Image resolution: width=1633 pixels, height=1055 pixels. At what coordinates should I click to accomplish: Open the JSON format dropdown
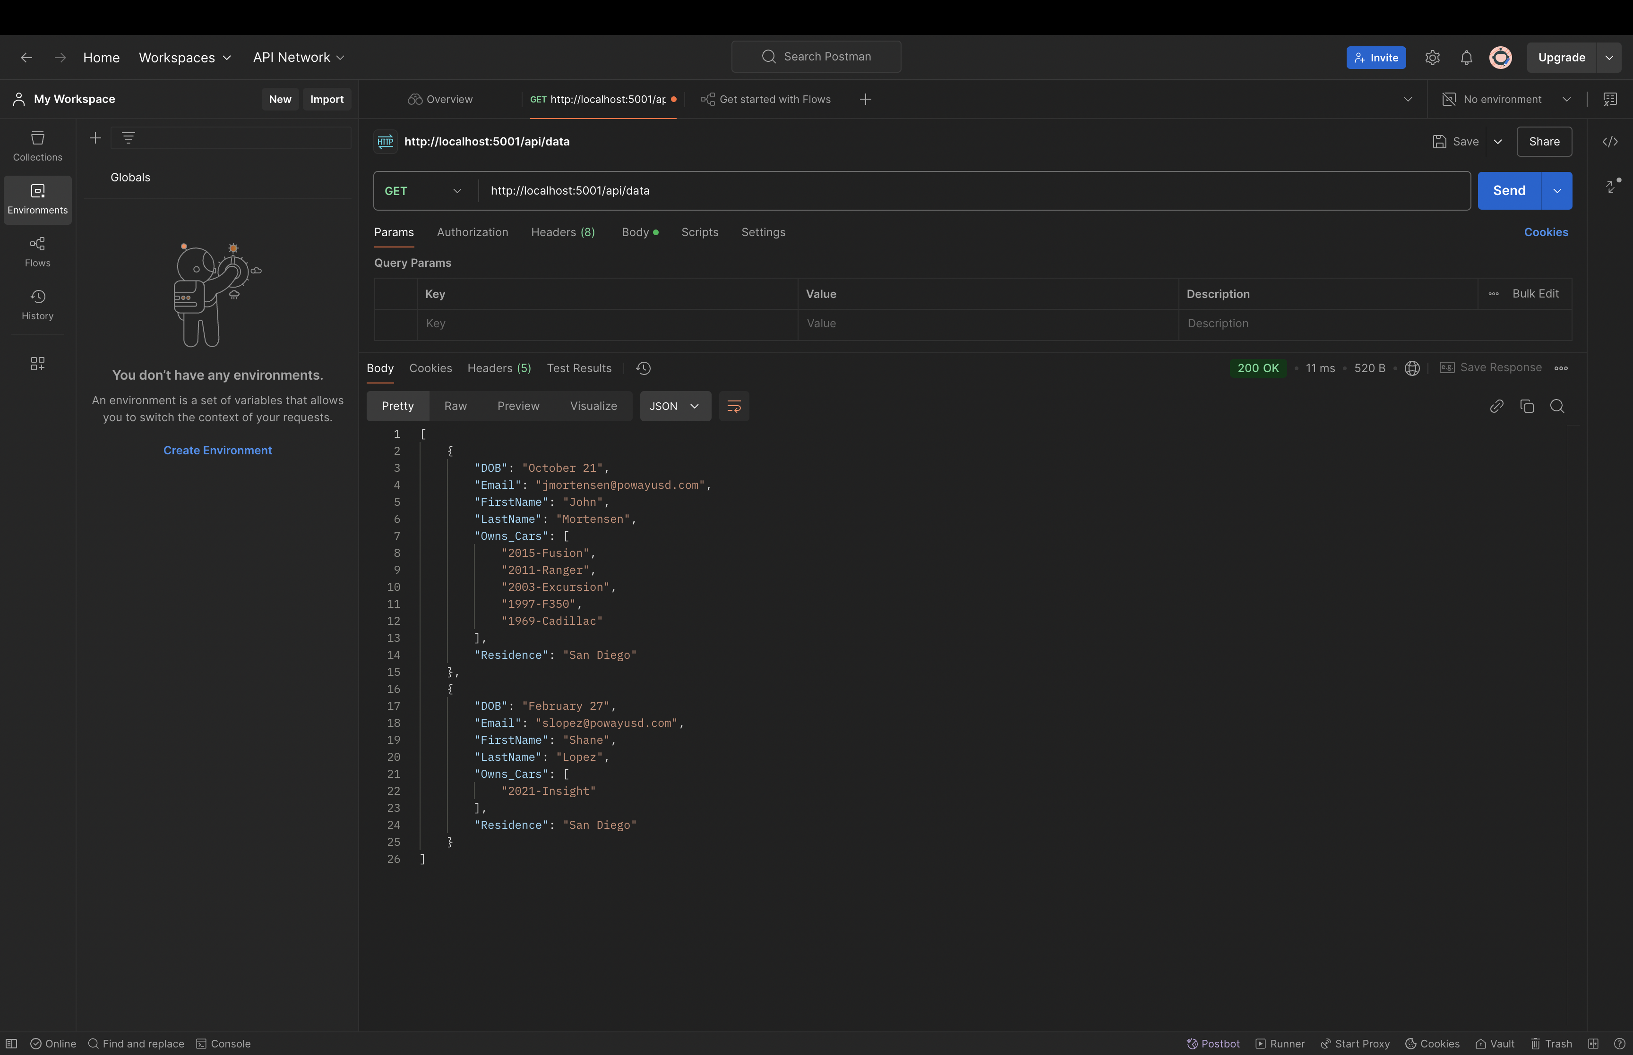click(675, 406)
